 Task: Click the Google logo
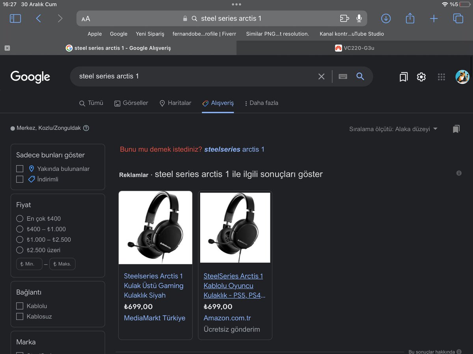click(x=30, y=77)
